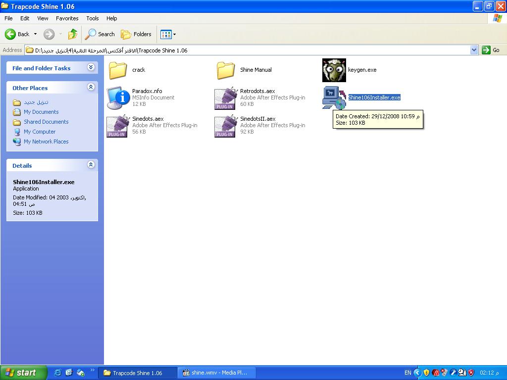Select the Paradox.nfo info icon
Image resolution: width=507 pixels, height=380 pixels.
coord(118,98)
